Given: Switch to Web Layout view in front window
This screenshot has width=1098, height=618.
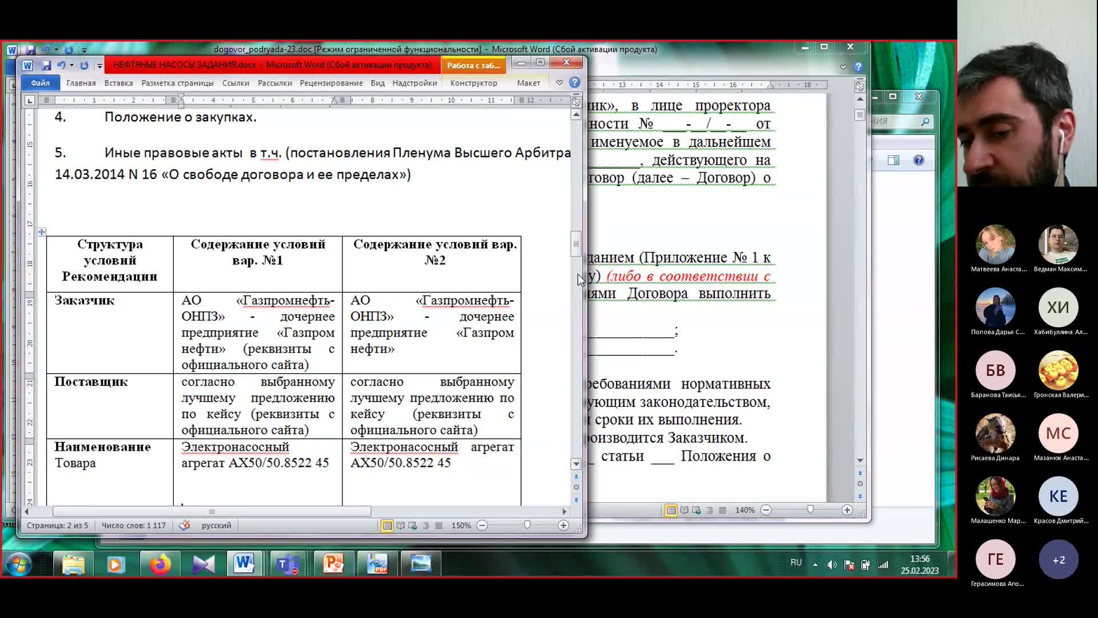Looking at the screenshot, I should click(x=413, y=525).
